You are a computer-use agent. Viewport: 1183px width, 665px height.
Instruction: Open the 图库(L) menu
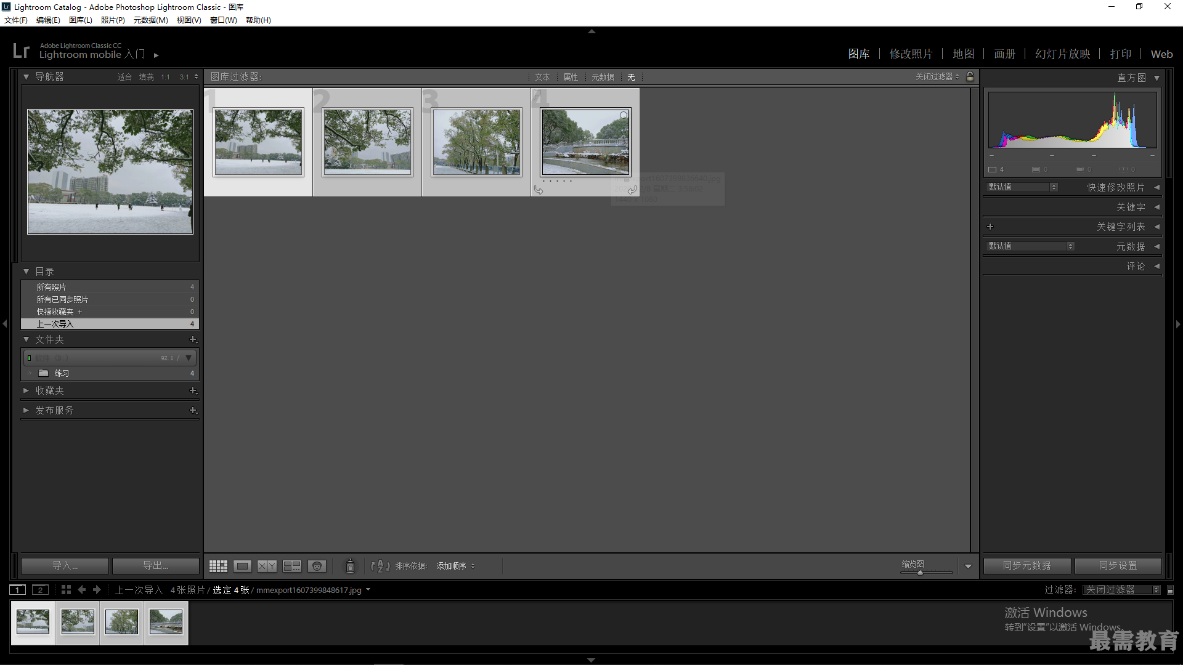point(80,20)
